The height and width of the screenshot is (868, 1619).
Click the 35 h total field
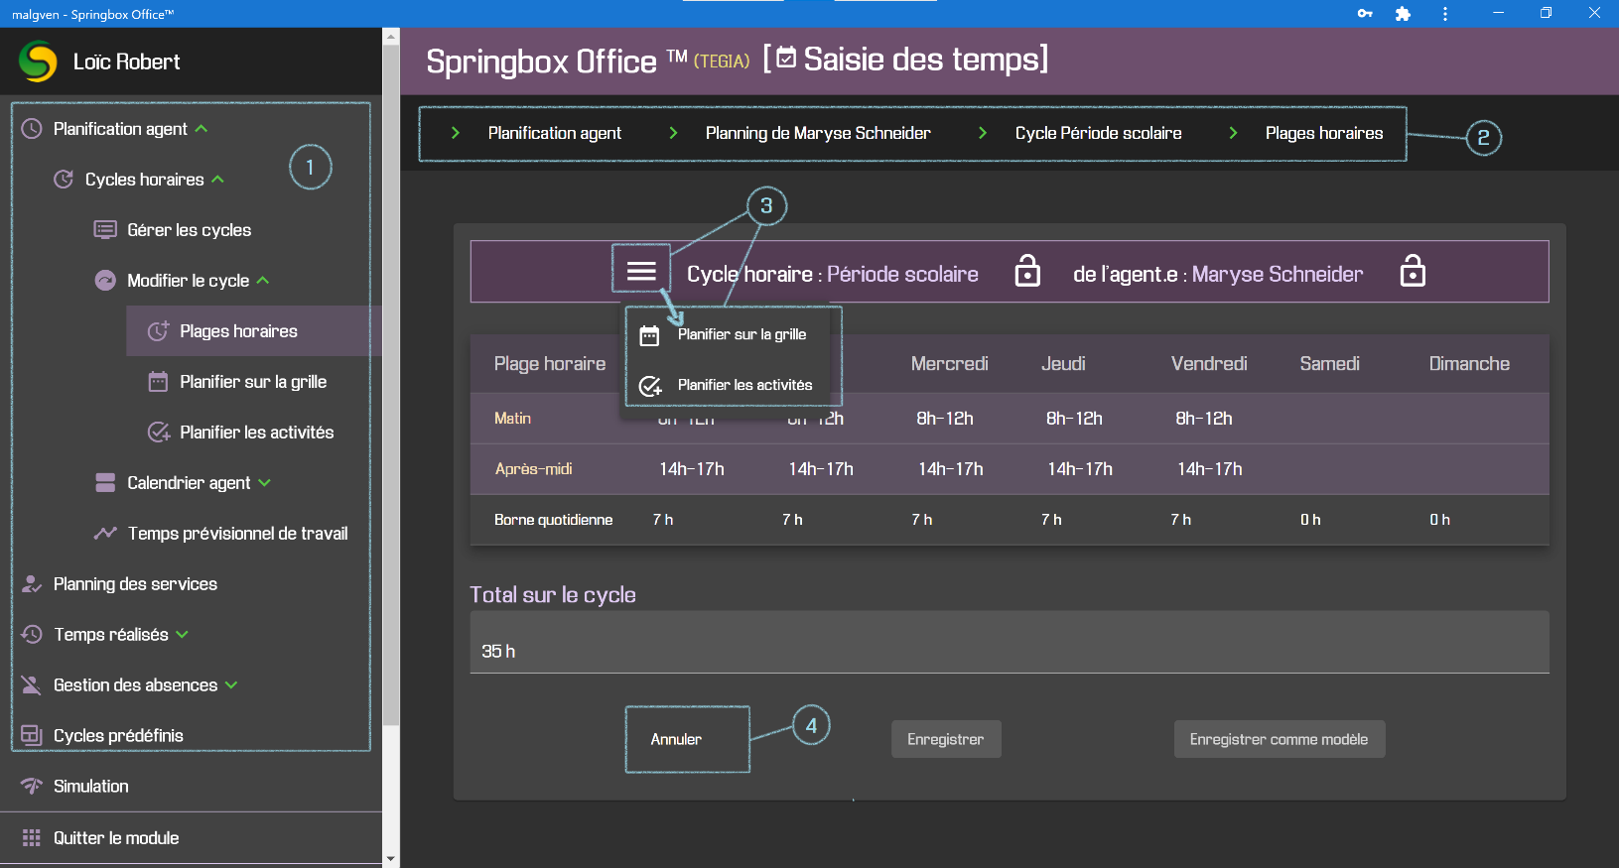(x=1010, y=642)
